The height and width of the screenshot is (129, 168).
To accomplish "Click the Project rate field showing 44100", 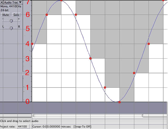I will pyautogui.click(x=24, y=127).
